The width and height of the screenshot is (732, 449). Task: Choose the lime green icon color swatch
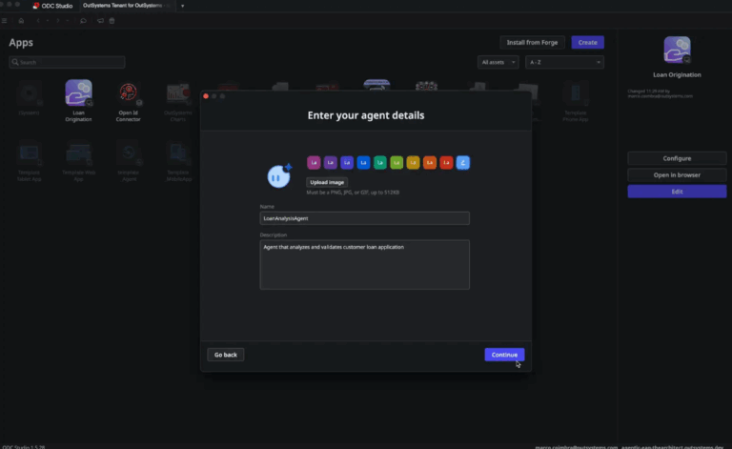pyautogui.click(x=396, y=162)
